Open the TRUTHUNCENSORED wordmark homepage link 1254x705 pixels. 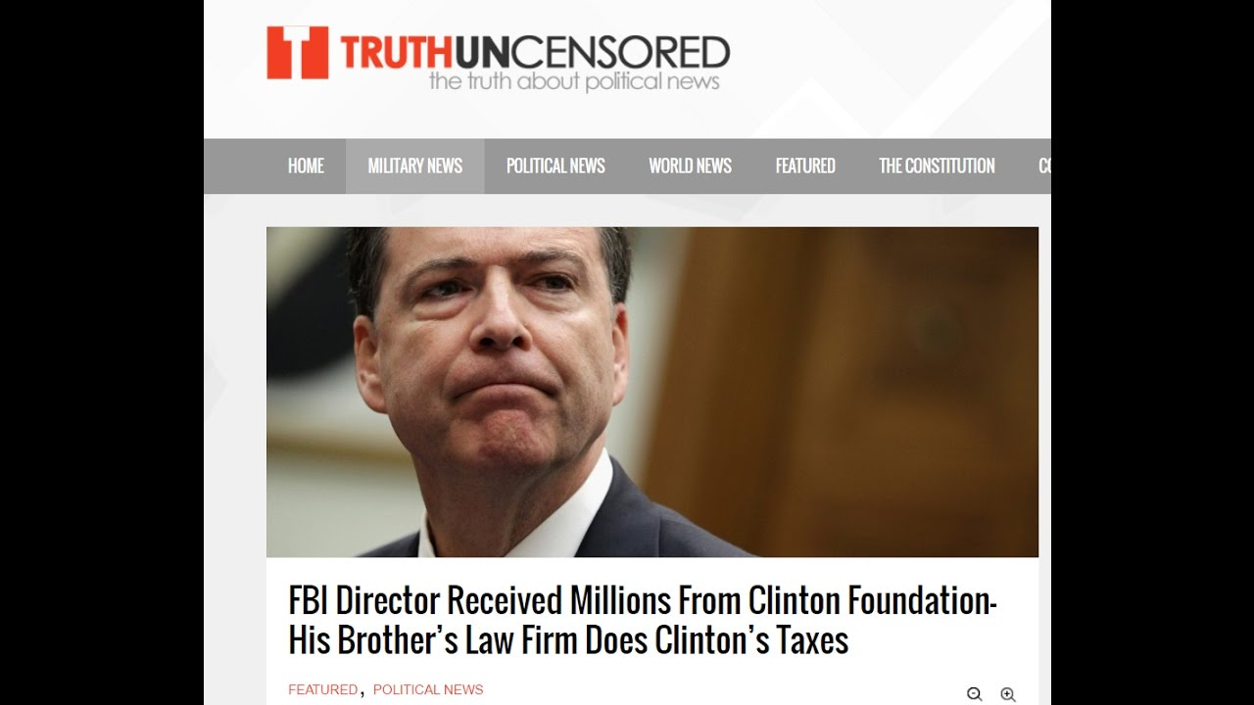(x=535, y=52)
